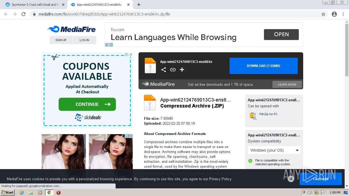
Task: Click the green Continue button in ad
Action: 87,104
